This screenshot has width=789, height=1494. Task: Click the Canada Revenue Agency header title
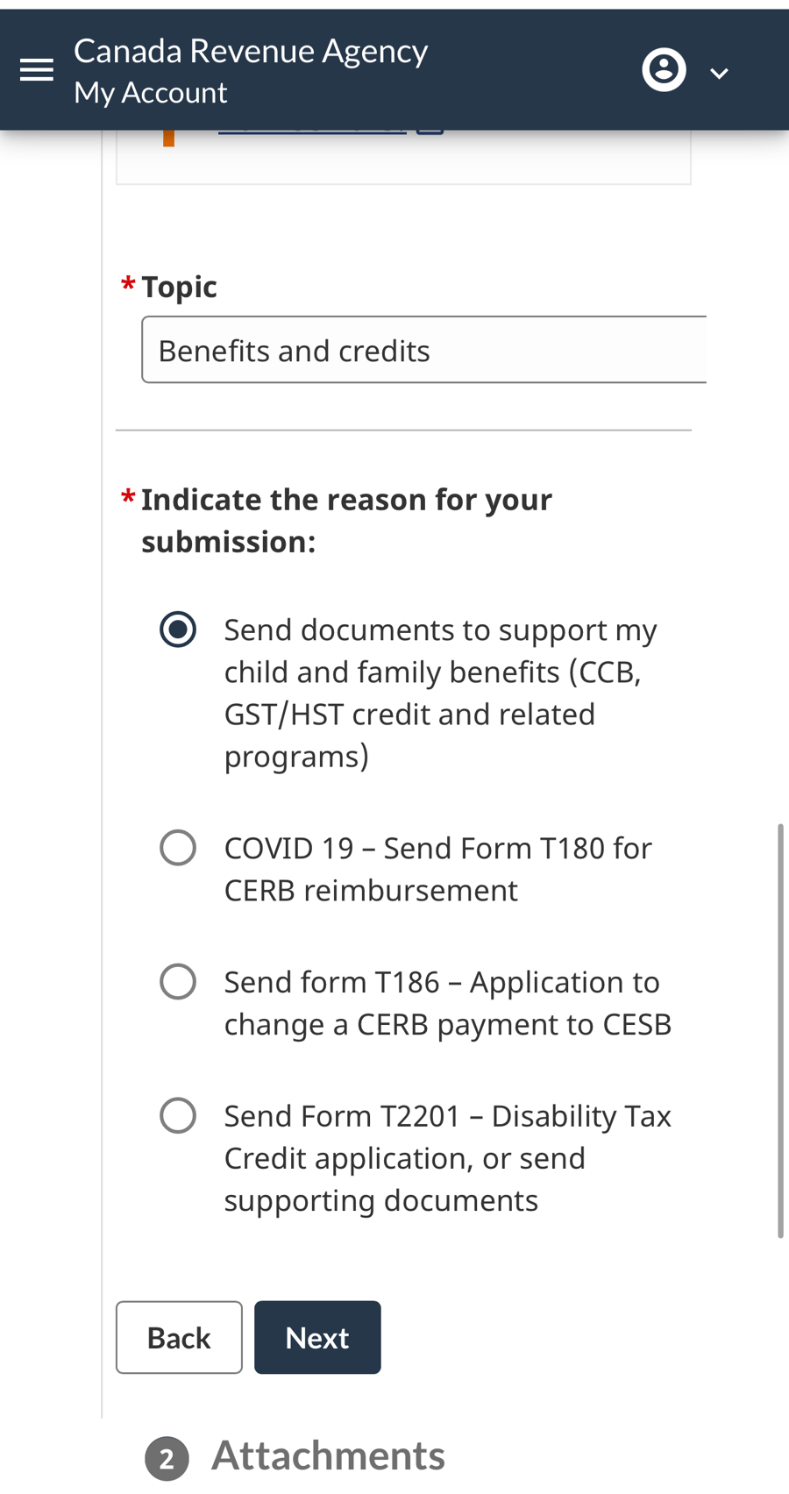point(251,51)
